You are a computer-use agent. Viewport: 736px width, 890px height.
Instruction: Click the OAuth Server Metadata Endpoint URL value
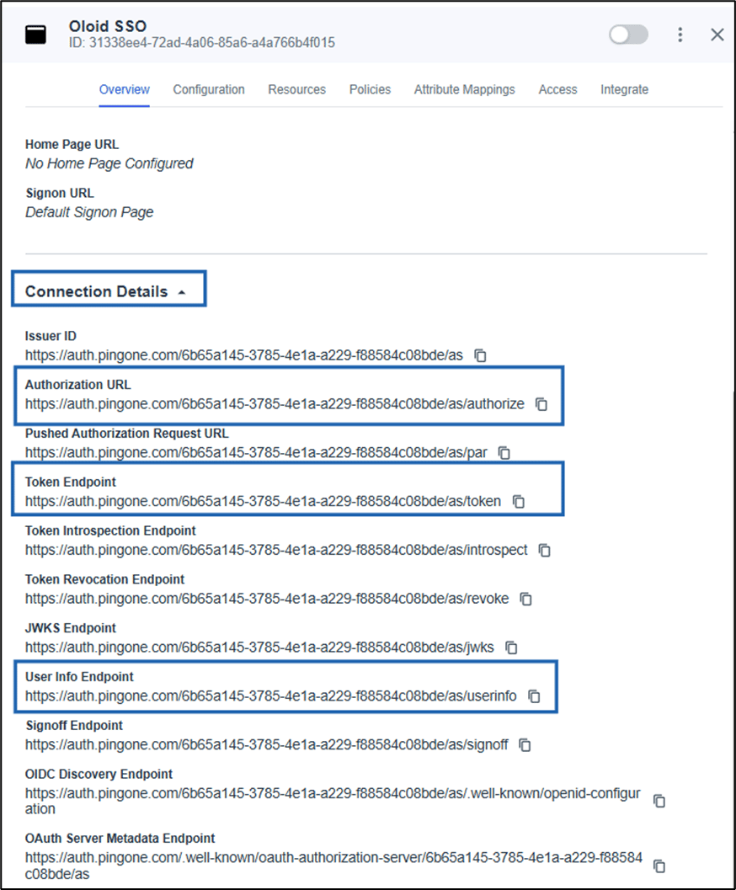pos(333,866)
